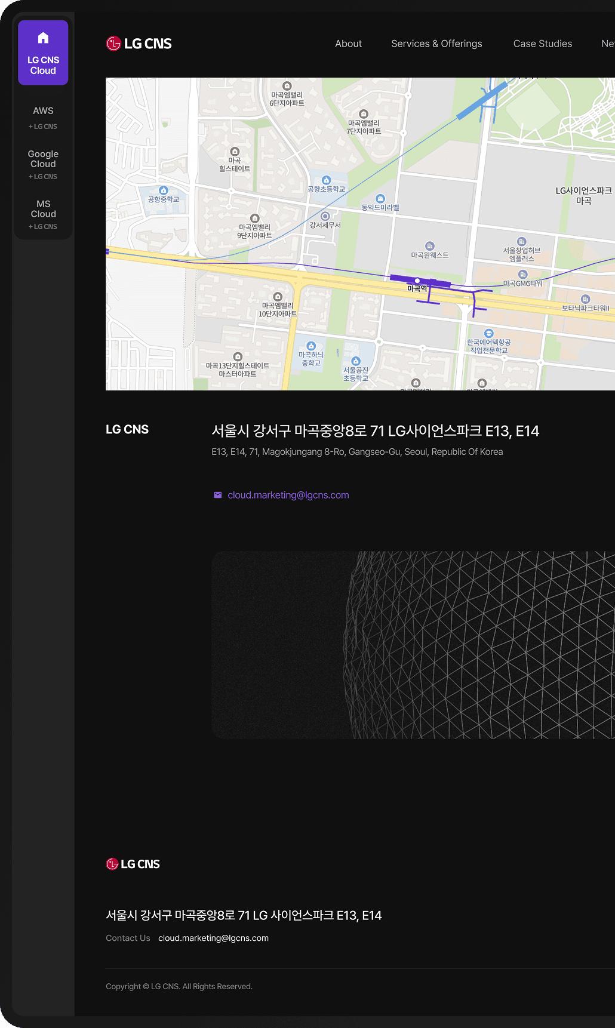Click the 서울창업허브 엠플러스 pin

click(521, 242)
